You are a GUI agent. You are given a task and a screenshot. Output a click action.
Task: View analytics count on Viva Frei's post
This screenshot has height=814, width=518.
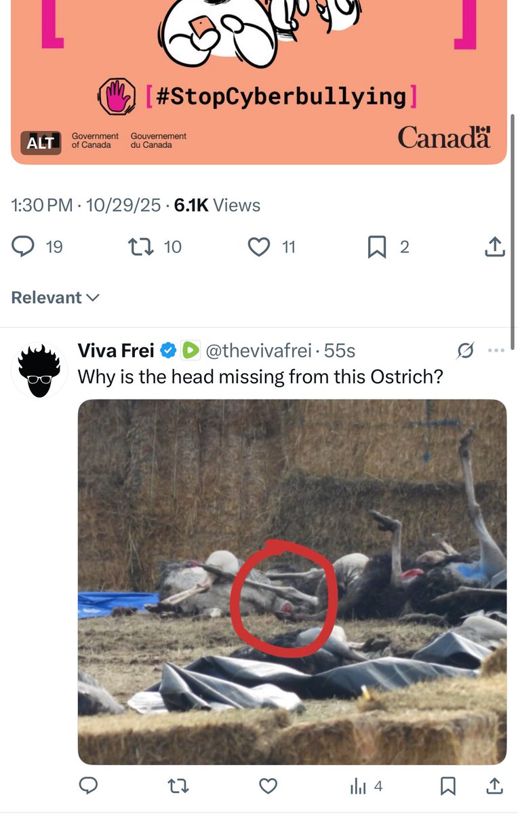(365, 786)
